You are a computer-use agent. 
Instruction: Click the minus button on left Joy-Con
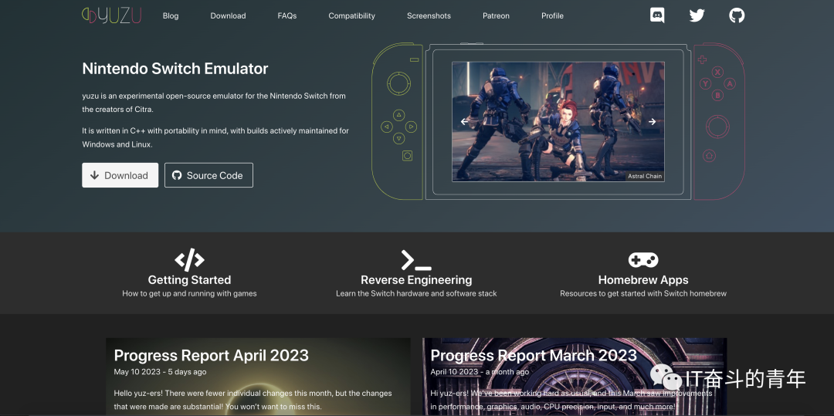tap(415, 59)
